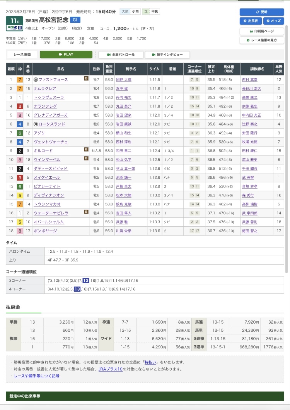Open the 騎手インタビュー jockey interview video
Screen dimensions: 290x410
[167, 55]
